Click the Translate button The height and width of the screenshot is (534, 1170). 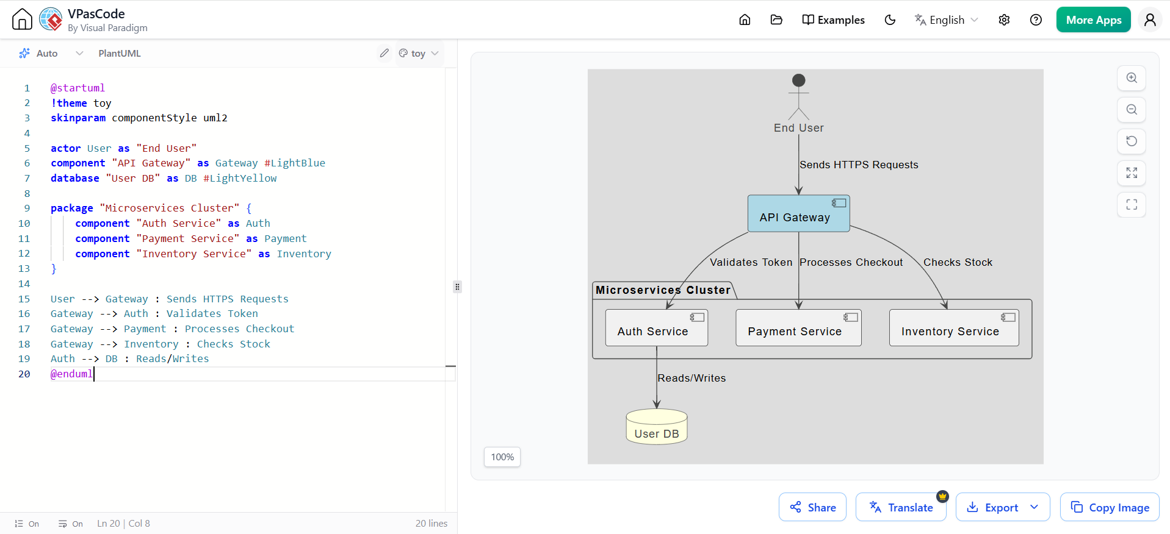point(901,507)
